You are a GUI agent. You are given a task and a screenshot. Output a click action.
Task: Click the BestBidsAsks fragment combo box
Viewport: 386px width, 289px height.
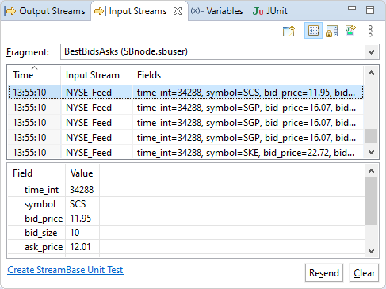point(220,51)
